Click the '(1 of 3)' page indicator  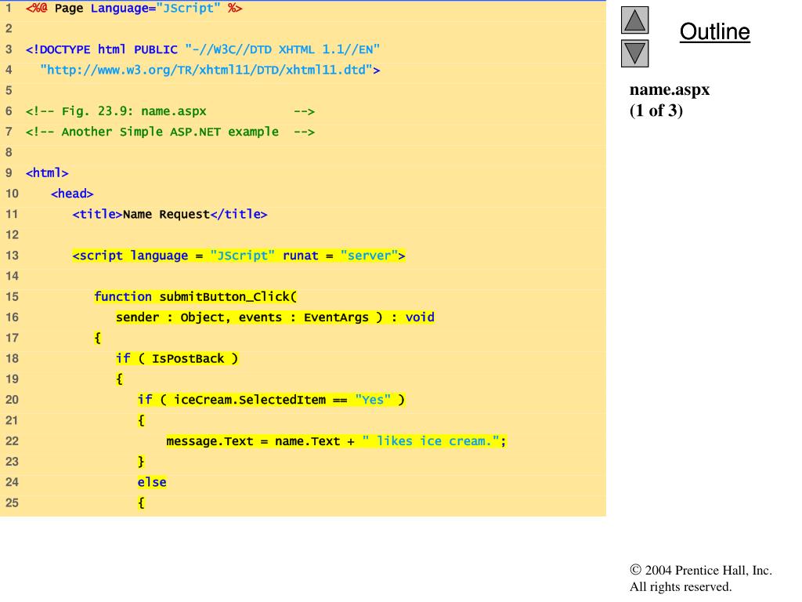(656, 111)
